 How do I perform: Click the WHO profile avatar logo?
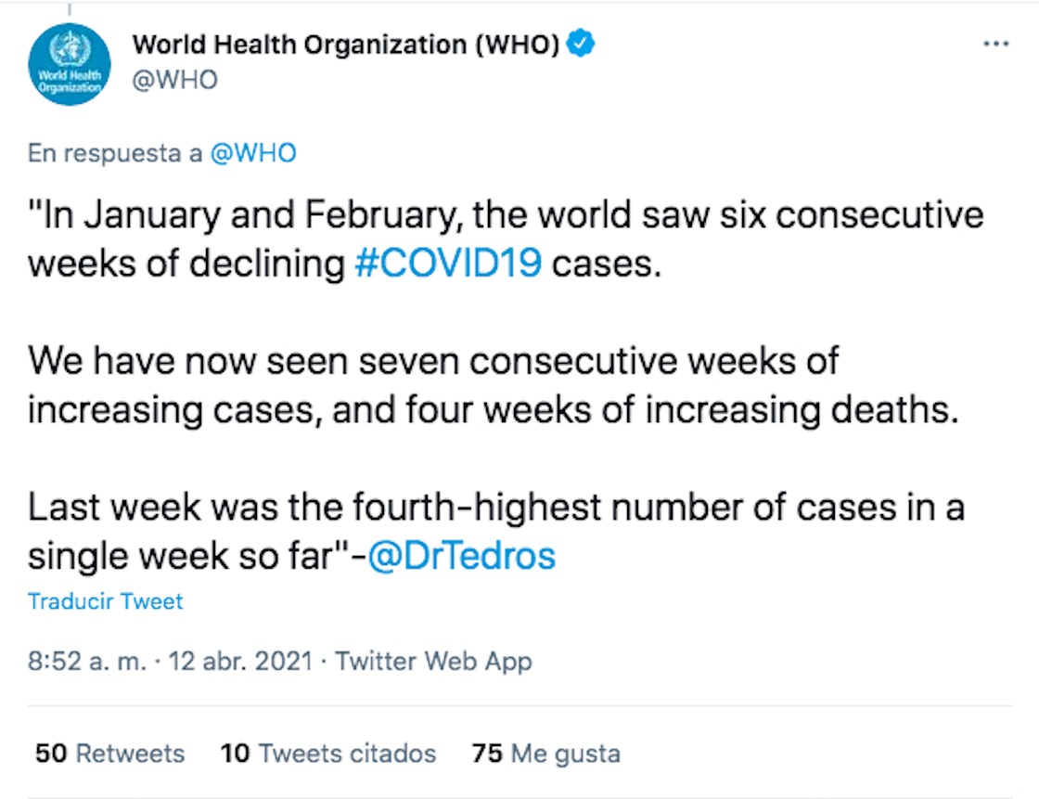70,64
